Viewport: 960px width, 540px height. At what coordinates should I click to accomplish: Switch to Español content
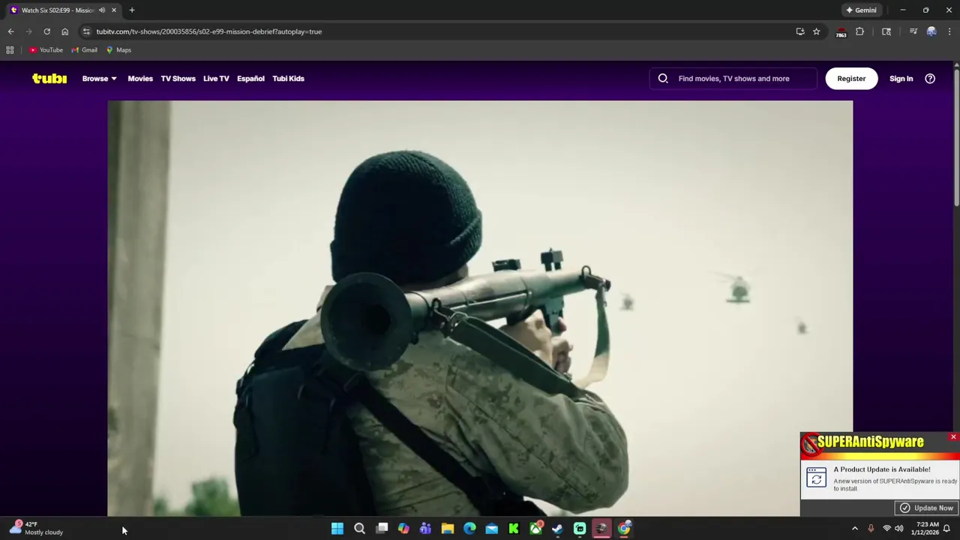pyautogui.click(x=250, y=79)
